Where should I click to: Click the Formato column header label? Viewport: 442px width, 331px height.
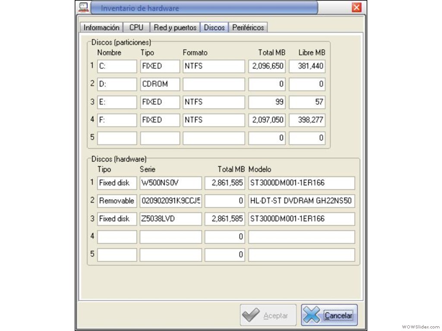pyautogui.click(x=195, y=53)
